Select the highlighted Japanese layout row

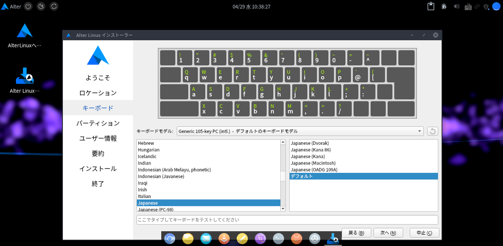[208, 203]
